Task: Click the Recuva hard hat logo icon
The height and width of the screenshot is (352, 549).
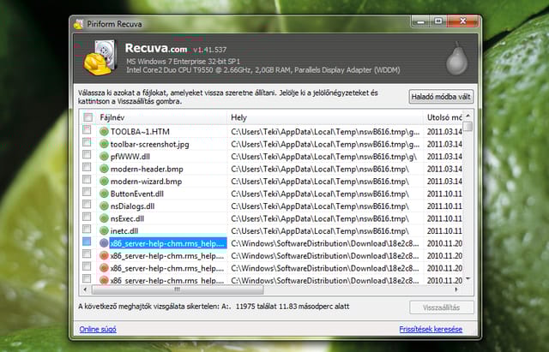Action: [100, 58]
